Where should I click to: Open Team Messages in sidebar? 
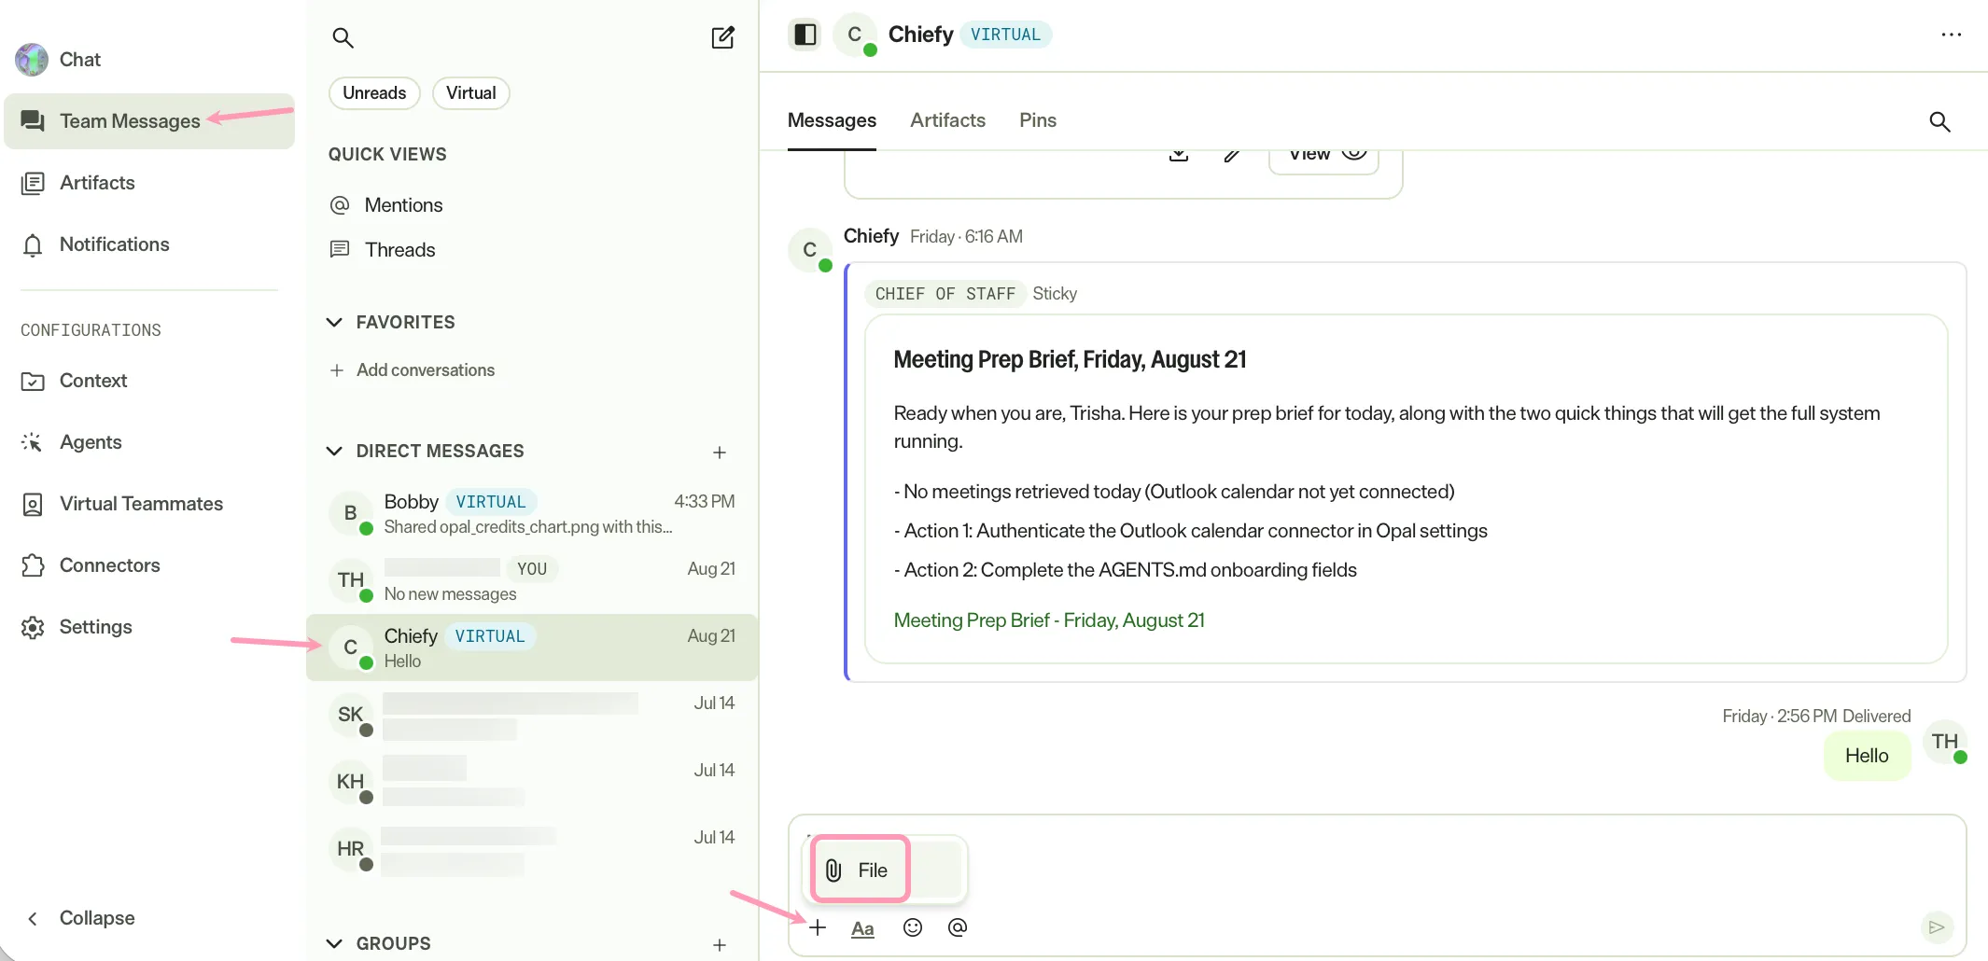pyautogui.click(x=149, y=121)
